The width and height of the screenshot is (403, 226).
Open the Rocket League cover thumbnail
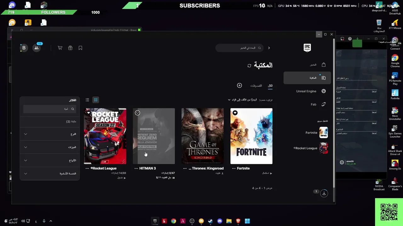[x=105, y=136]
